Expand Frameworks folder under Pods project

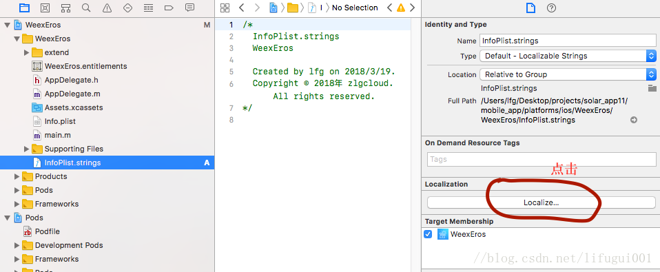(x=17, y=259)
